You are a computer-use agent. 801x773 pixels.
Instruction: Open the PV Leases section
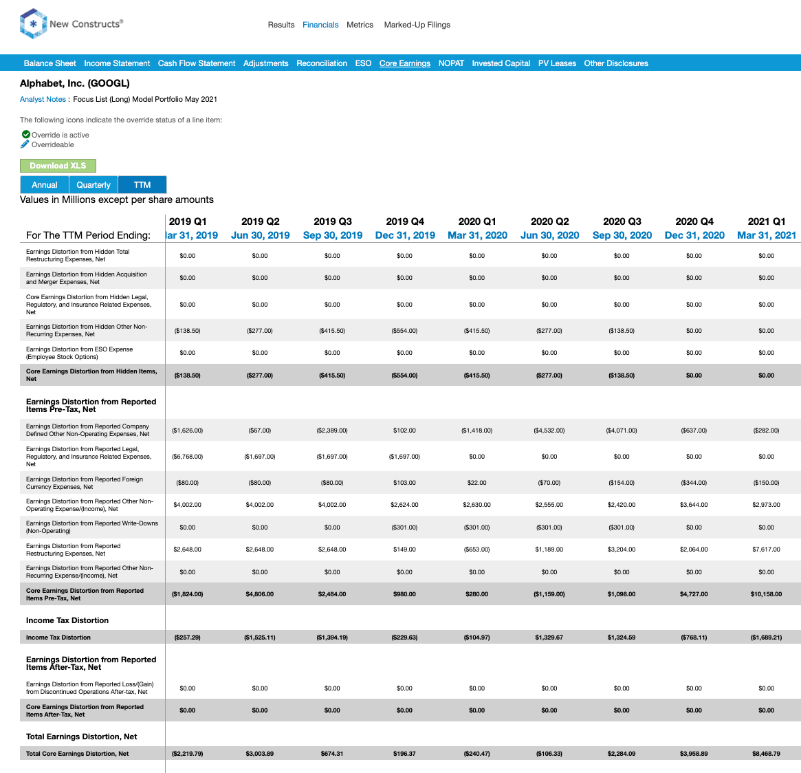[557, 63]
